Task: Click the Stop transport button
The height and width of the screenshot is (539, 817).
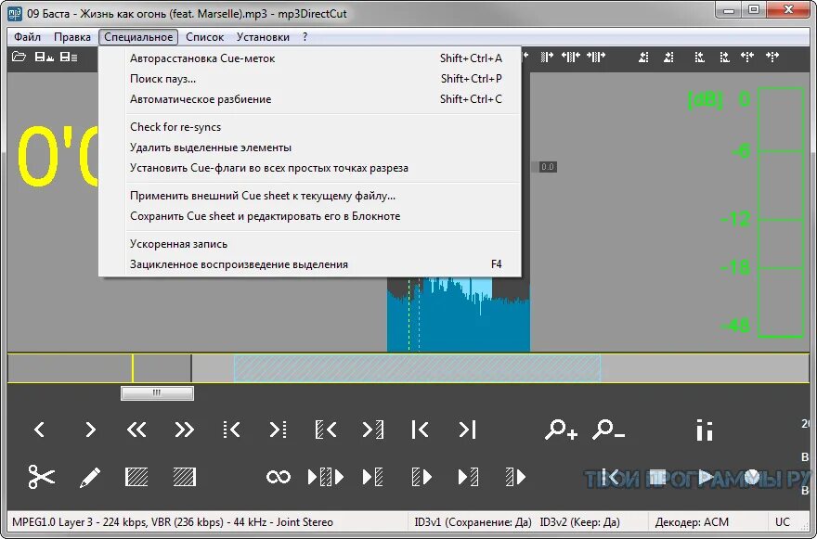Action: tap(658, 477)
